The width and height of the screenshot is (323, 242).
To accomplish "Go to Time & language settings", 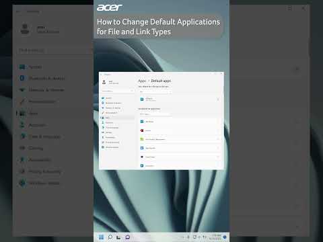I will (117, 128).
